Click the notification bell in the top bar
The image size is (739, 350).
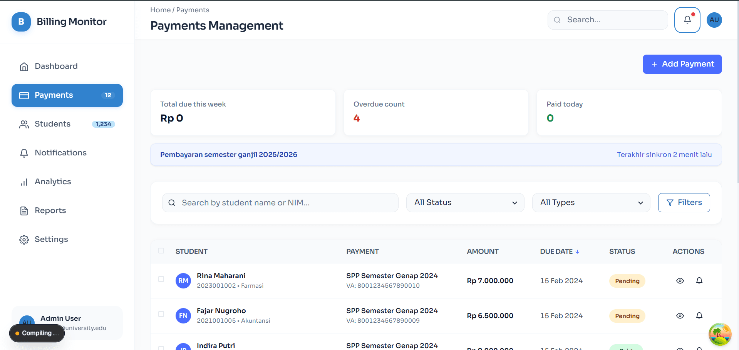687,20
